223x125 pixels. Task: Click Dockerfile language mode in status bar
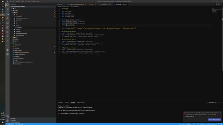(203, 124)
